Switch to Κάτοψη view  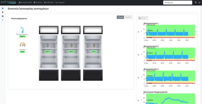[120, 17]
